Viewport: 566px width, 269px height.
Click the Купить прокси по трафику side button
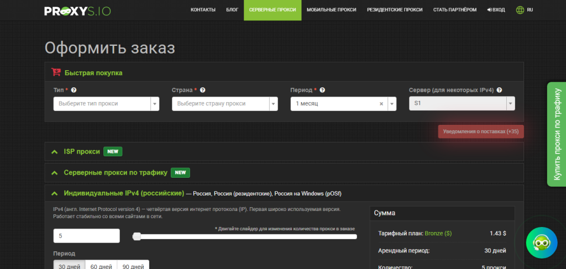point(557,134)
